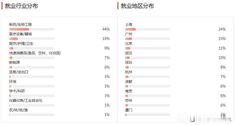Select the 上海 region bar
The image size is (235, 125).
click(x=148, y=29)
